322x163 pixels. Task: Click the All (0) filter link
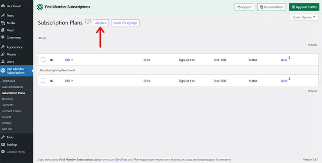click(x=42, y=38)
